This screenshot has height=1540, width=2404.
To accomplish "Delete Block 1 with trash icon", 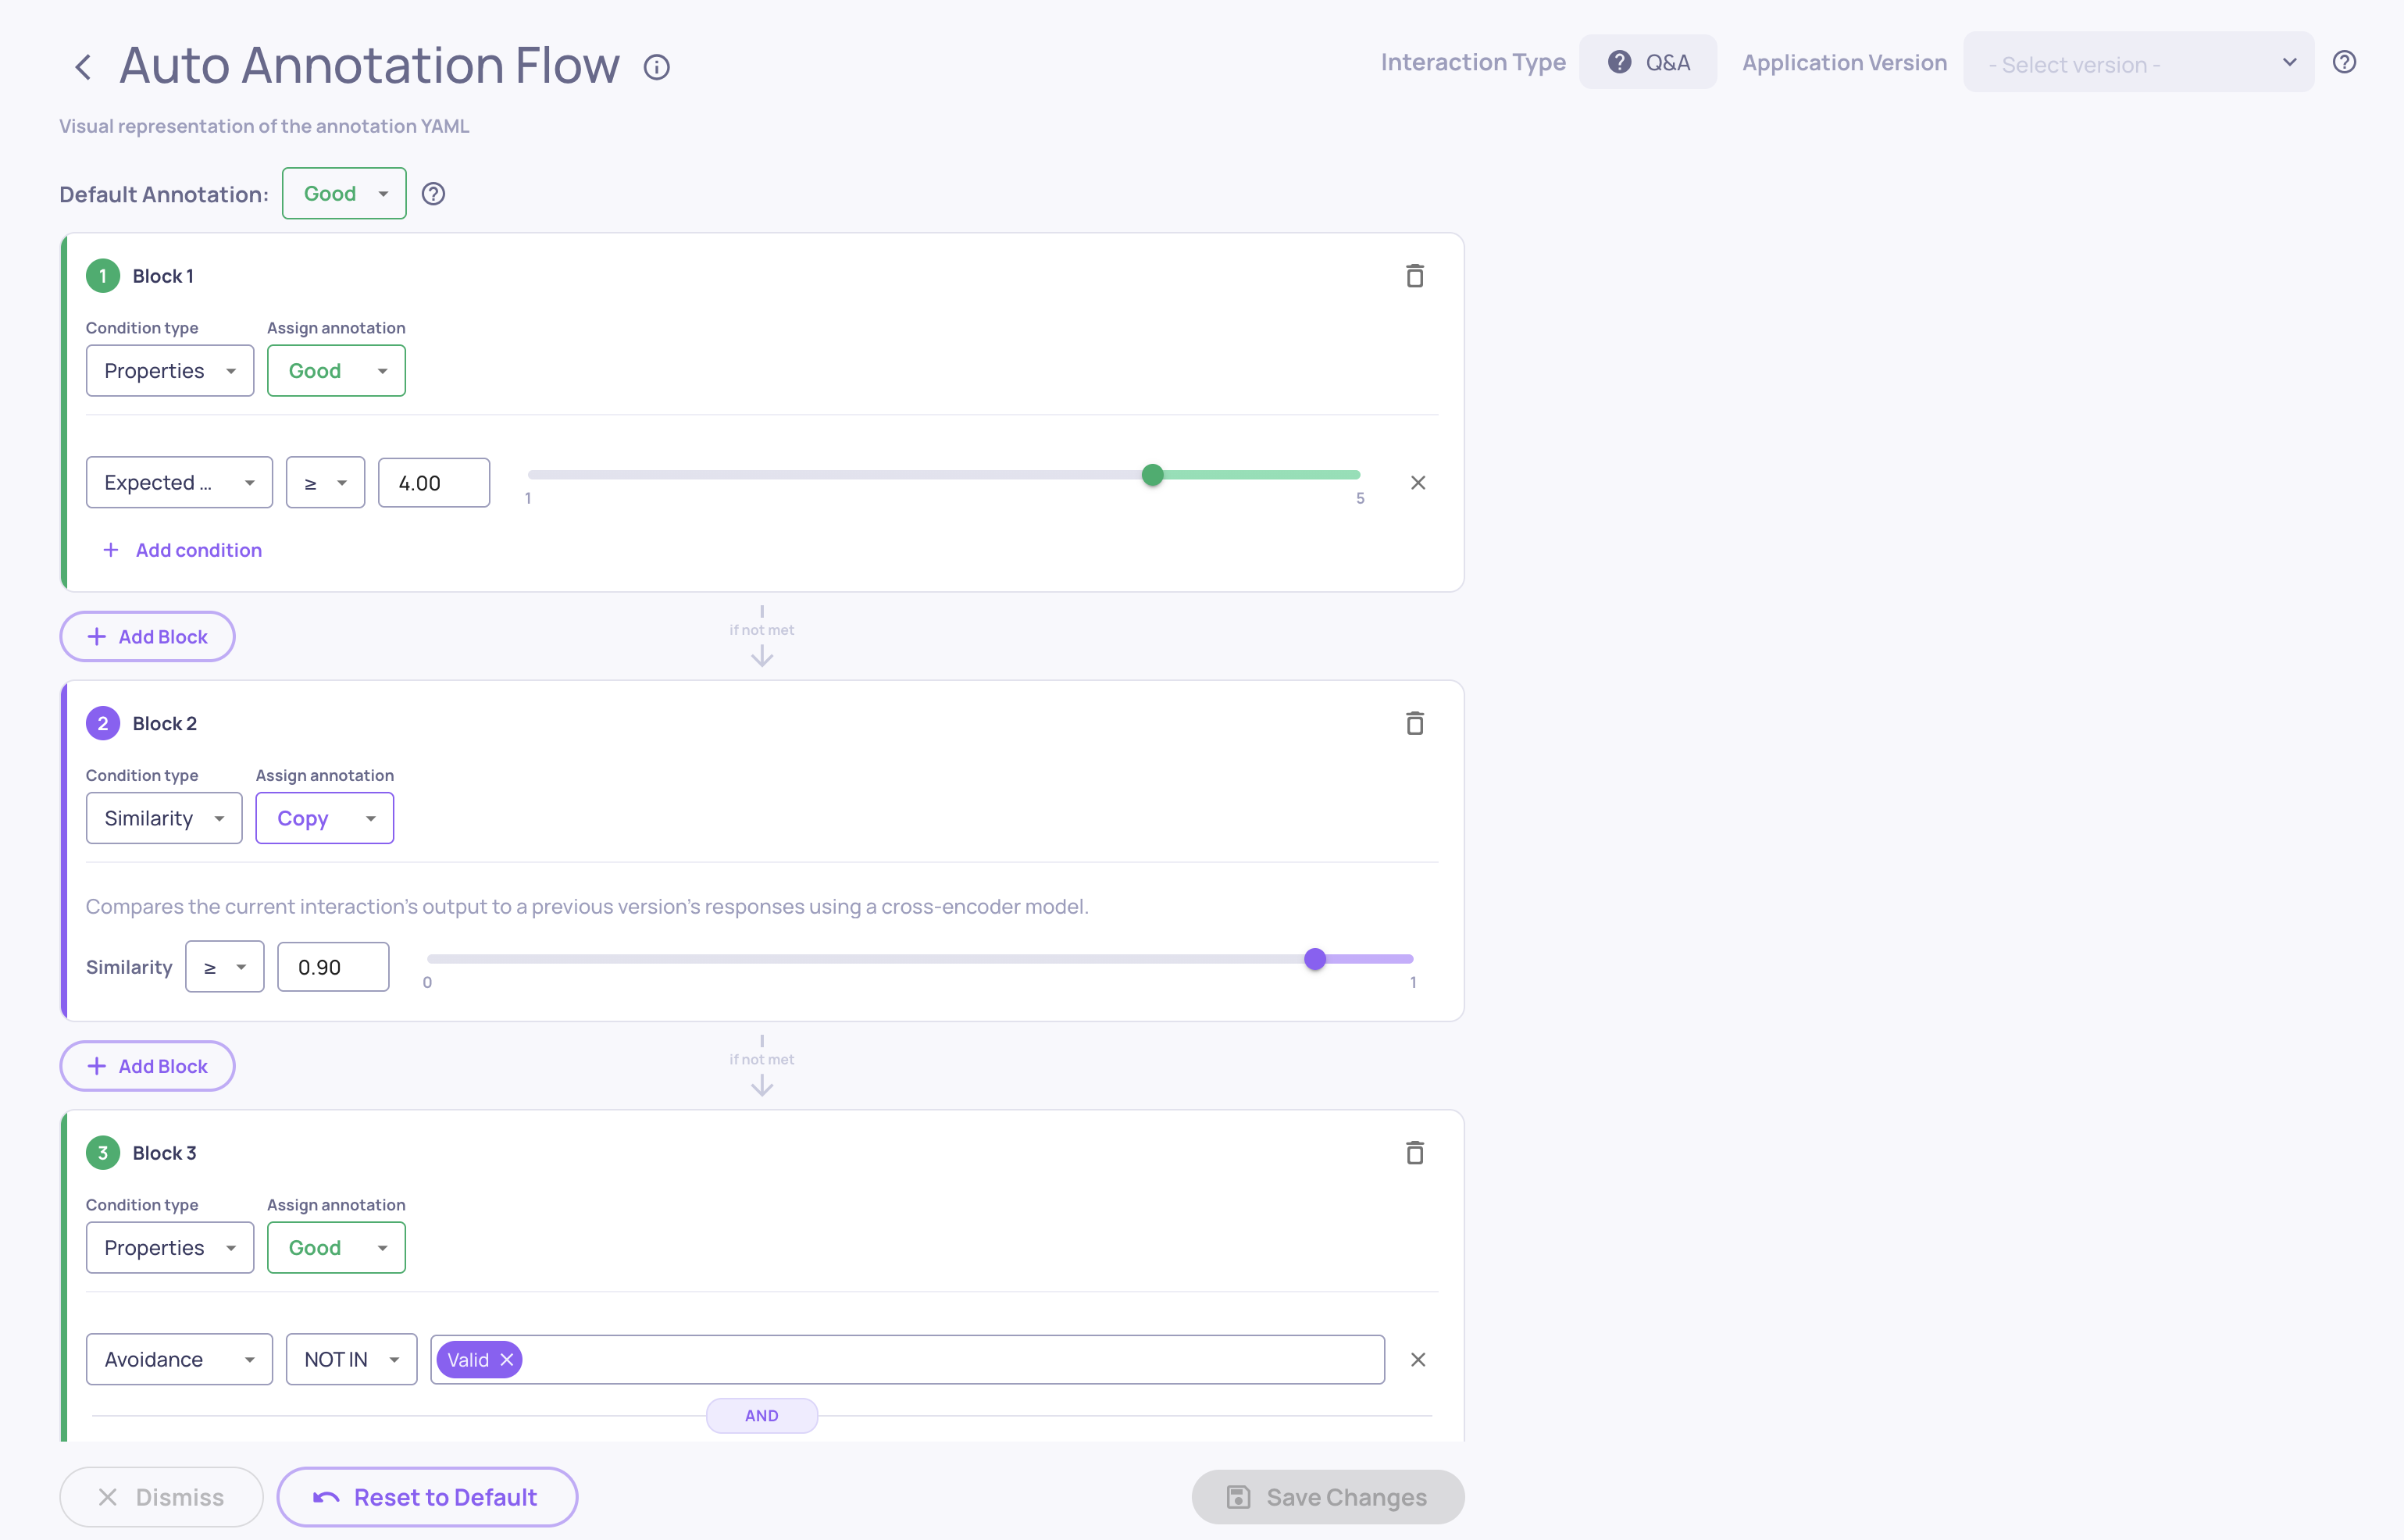I will (1414, 276).
